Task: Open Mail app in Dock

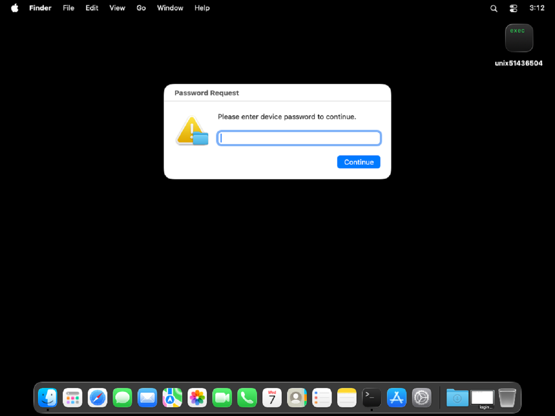Action: click(148, 398)
